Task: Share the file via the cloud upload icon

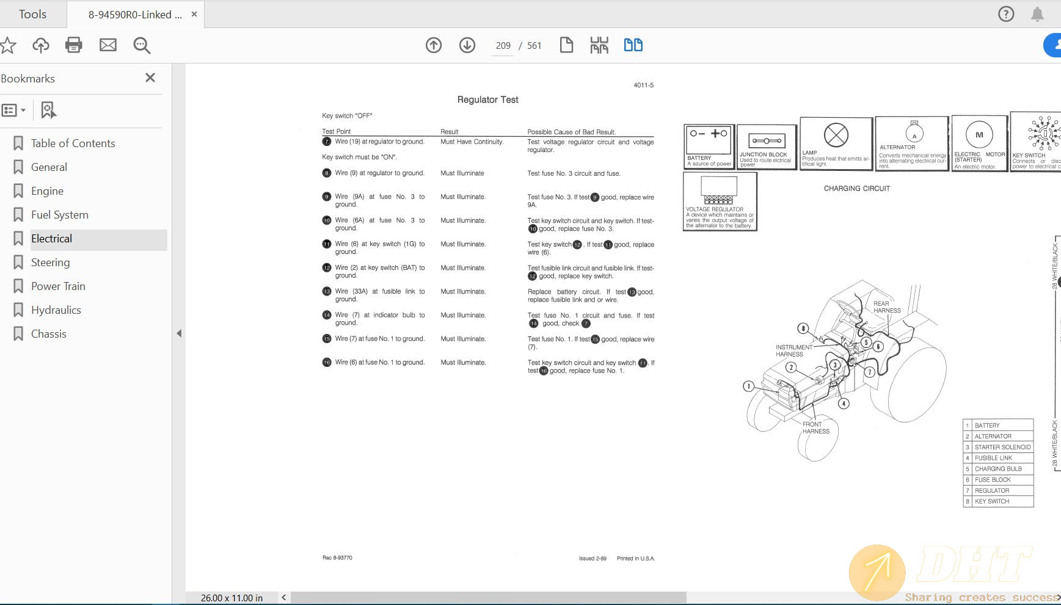Action: pos(40,45)
